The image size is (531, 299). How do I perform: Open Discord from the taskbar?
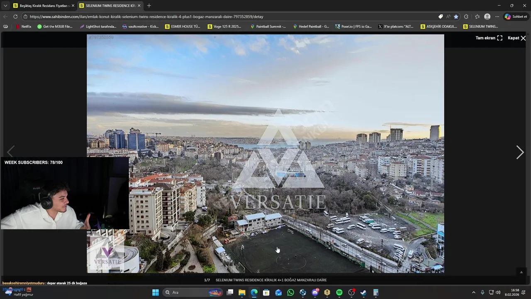pos(315,292)
